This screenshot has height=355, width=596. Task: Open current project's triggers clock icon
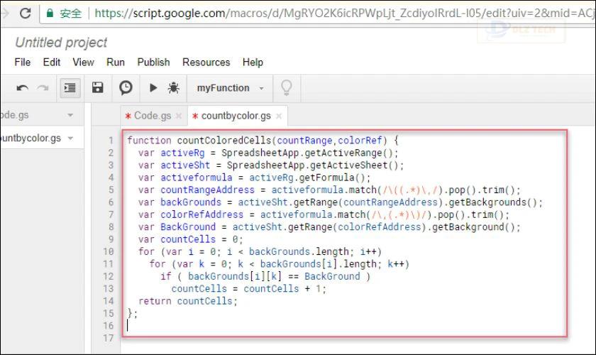(126, 88)
